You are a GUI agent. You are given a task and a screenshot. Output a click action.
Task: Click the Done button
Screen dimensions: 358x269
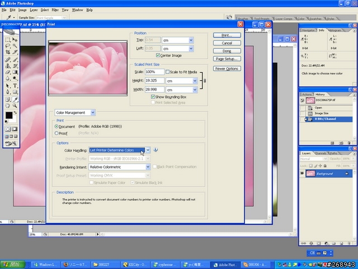point(227,51)
